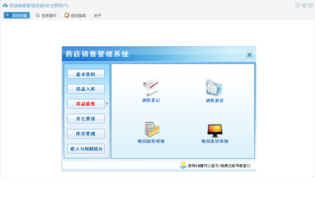This screenshot has width=315, height=206.
Task: Open the 期间销售明细 folder icon
Action: pos(152,130)
